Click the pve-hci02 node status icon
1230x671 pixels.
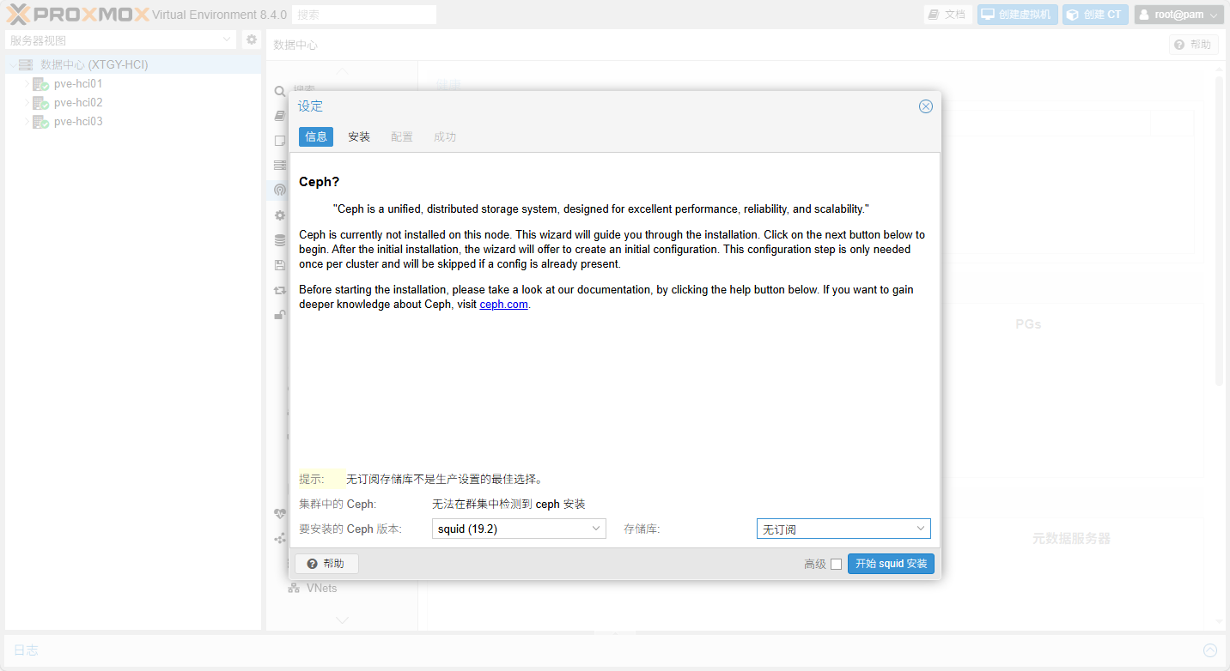tap(40, 103)
